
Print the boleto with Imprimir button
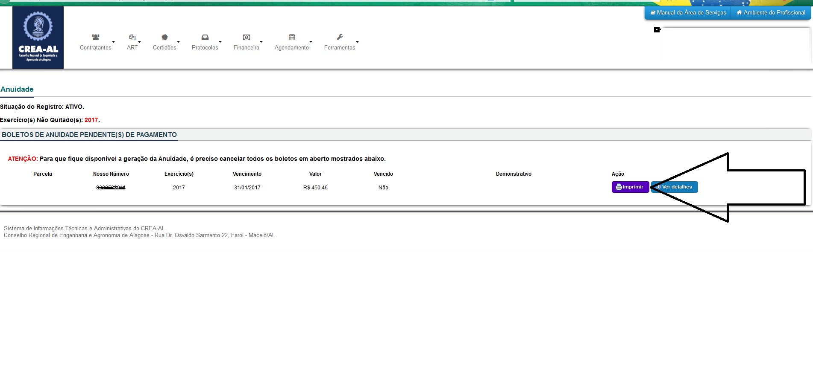[630, 187]
